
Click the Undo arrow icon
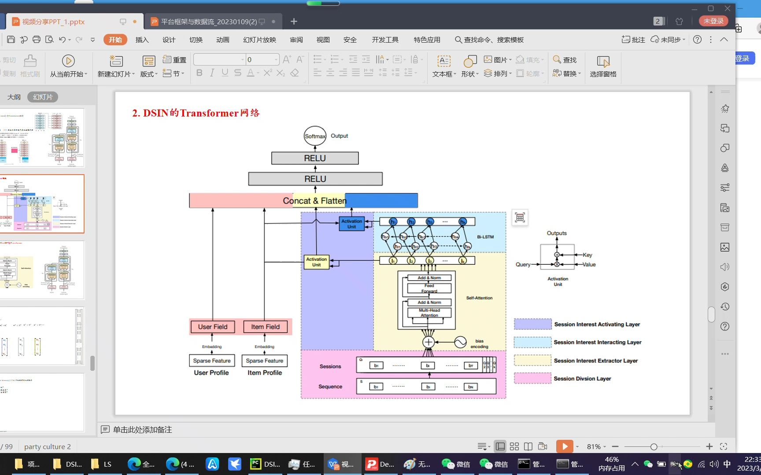click(62, 40)
